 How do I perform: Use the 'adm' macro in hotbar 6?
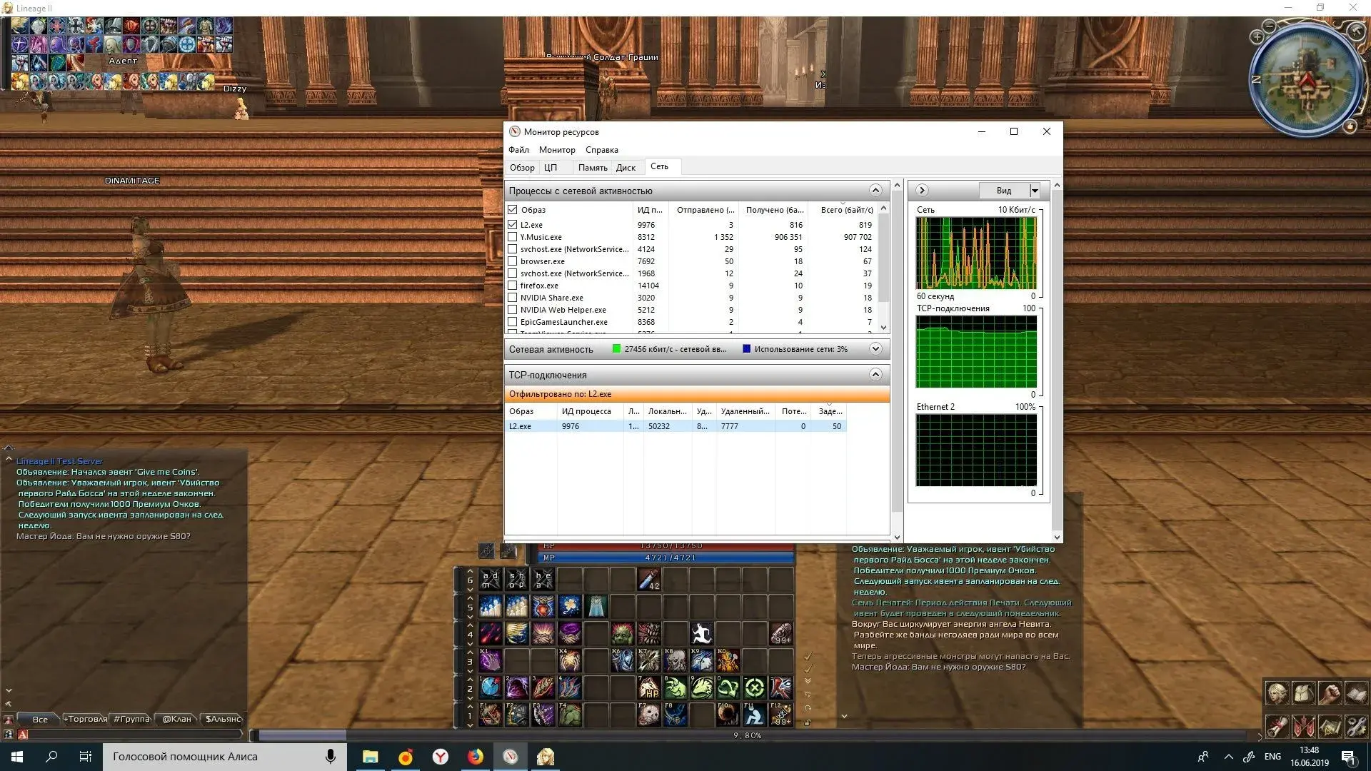(x=490, y=580)
